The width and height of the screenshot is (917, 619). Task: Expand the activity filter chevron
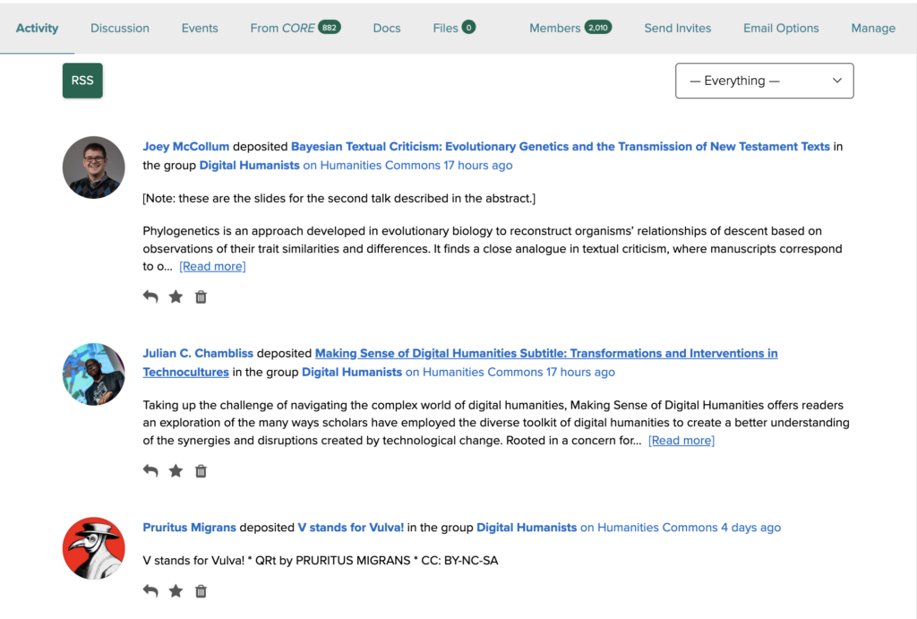[x=836, y=81]
